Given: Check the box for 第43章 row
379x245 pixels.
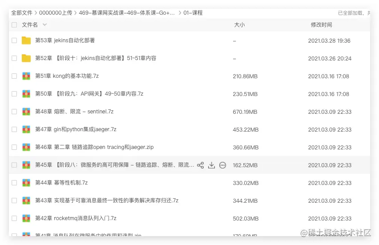Looking at the screenshot, I should coord(14,201).
